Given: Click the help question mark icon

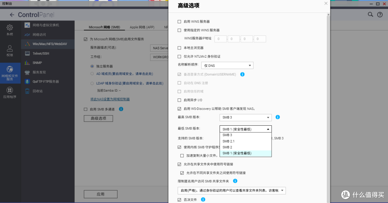Looking at the screenshot, I should click(380, 15).
